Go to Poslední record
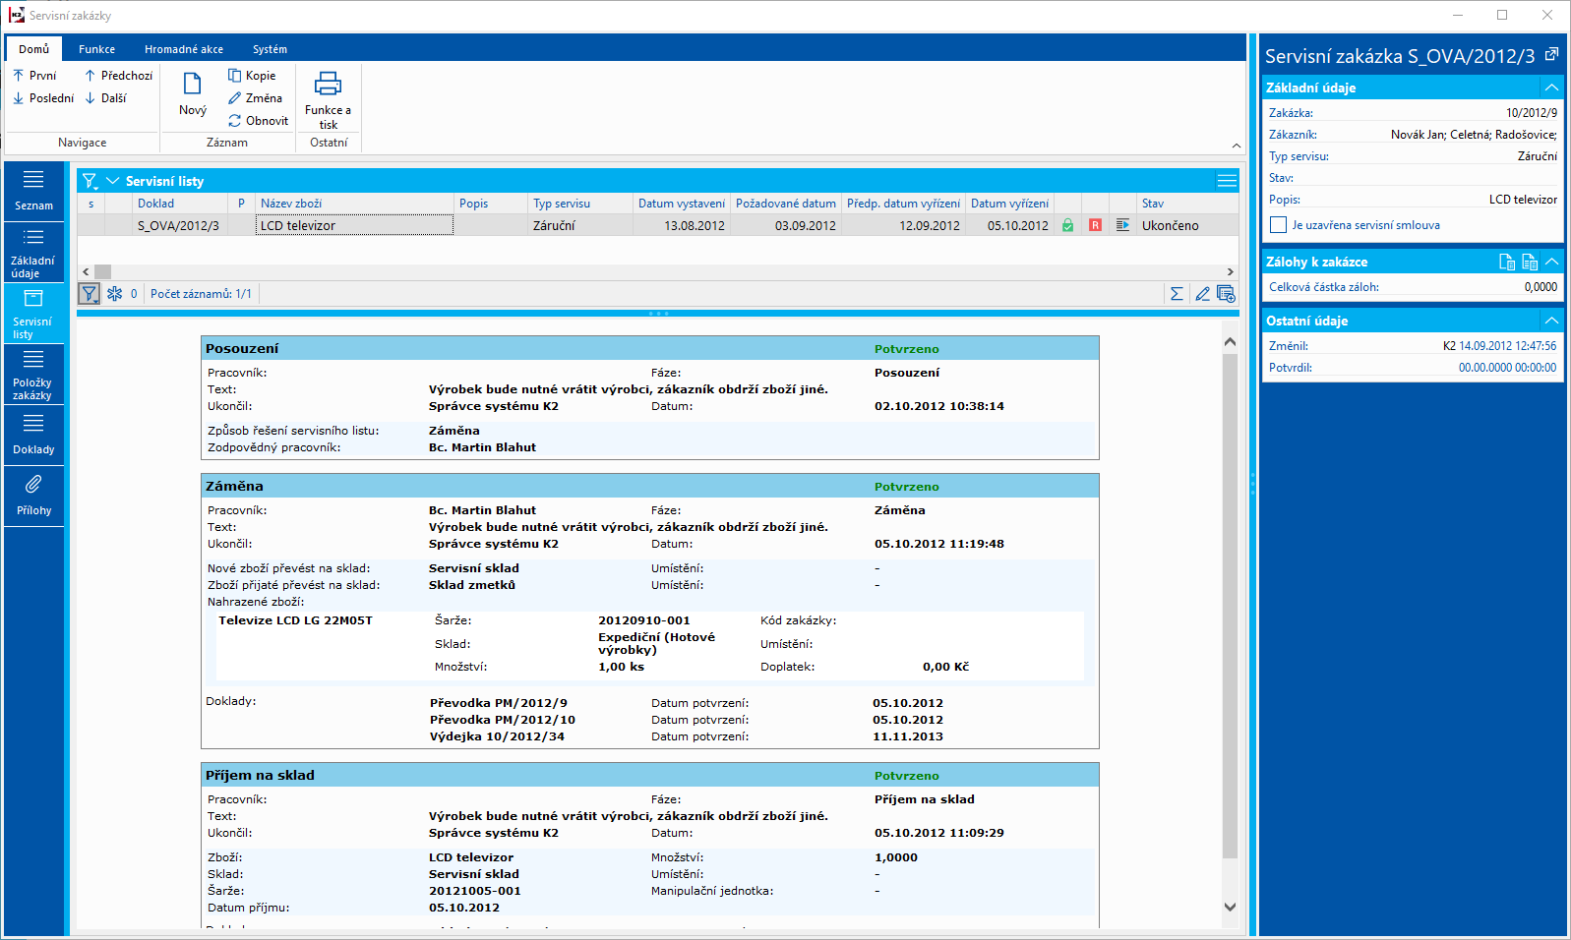The width and height of the screenshot is (1571, 940). coord(43,98)
